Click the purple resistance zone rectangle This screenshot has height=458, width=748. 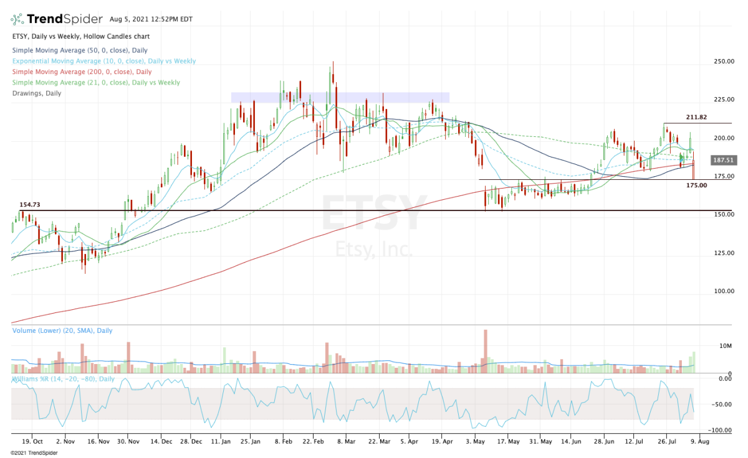click(x=340, y=98)
